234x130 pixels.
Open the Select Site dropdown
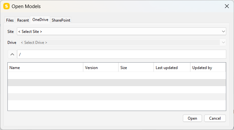click(x=121, y=31)
